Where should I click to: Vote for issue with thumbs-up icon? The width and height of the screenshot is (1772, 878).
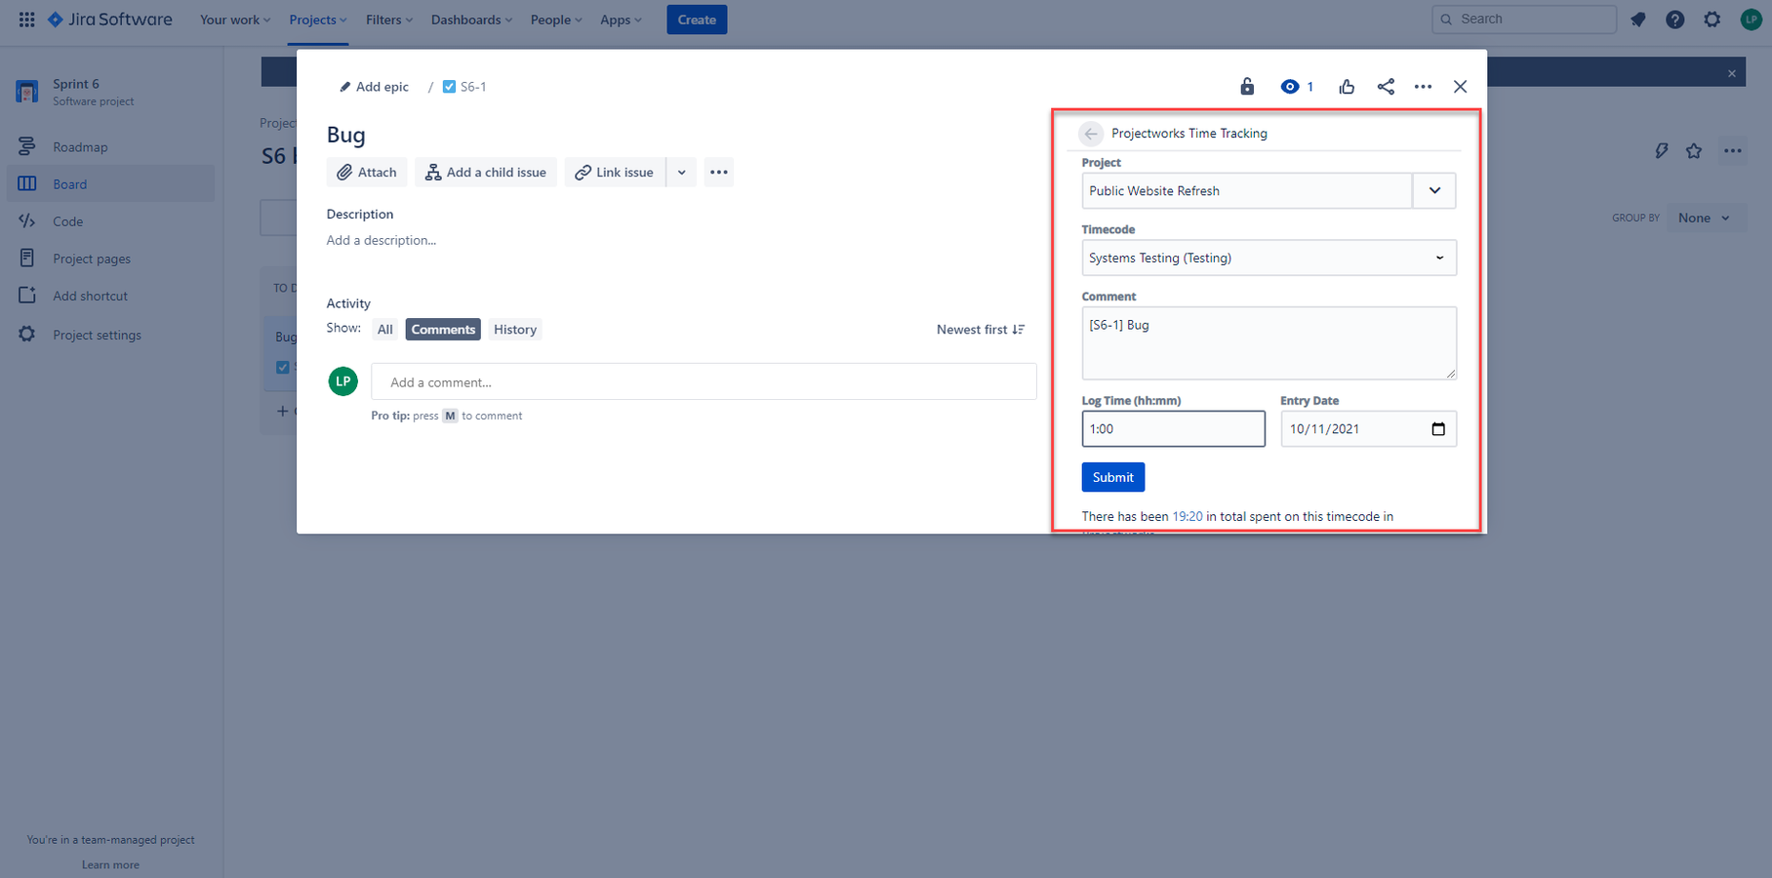1348,87
